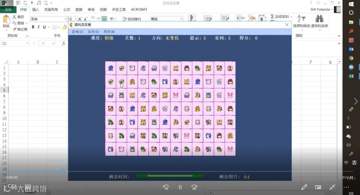Image resolution: width=360 pixels, height=195 pixels.
Task: Toggle bold formatting in Excel ribbon
Action: pos(33,27)
